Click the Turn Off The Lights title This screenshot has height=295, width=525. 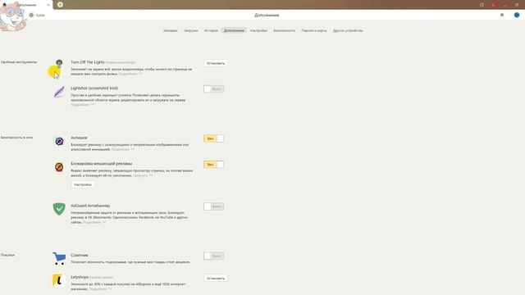tap(88, 62)
